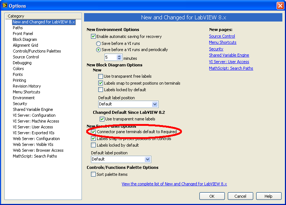
Task: Select Security in the category list
Action: pos(20,104)
